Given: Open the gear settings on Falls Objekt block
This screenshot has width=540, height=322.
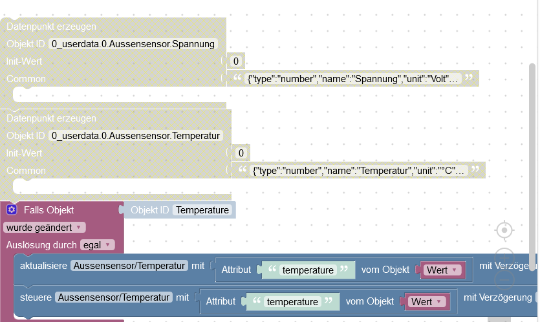Looking at the screenshot, I should (x=12, y=209).
